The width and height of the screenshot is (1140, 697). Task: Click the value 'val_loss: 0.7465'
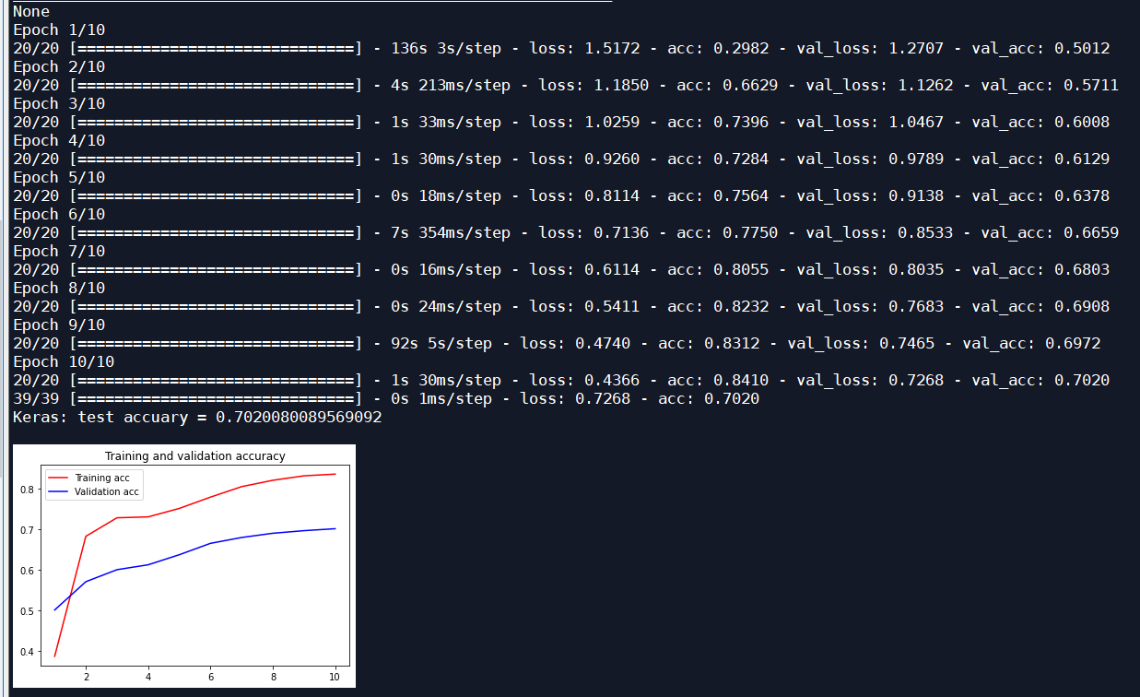click(861, 343)
